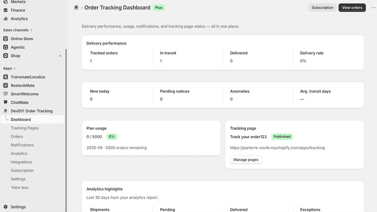Click the "Pending notices" metric label
This screenshot has width=377, height=212.
pos(175,91)
